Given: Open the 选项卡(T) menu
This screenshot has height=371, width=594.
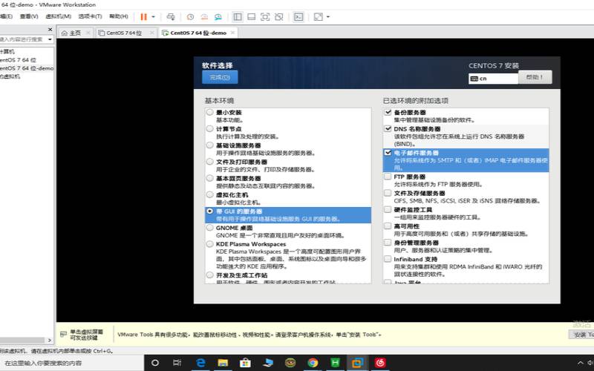Looking at the screenshot, I should [x=90, y=16].
